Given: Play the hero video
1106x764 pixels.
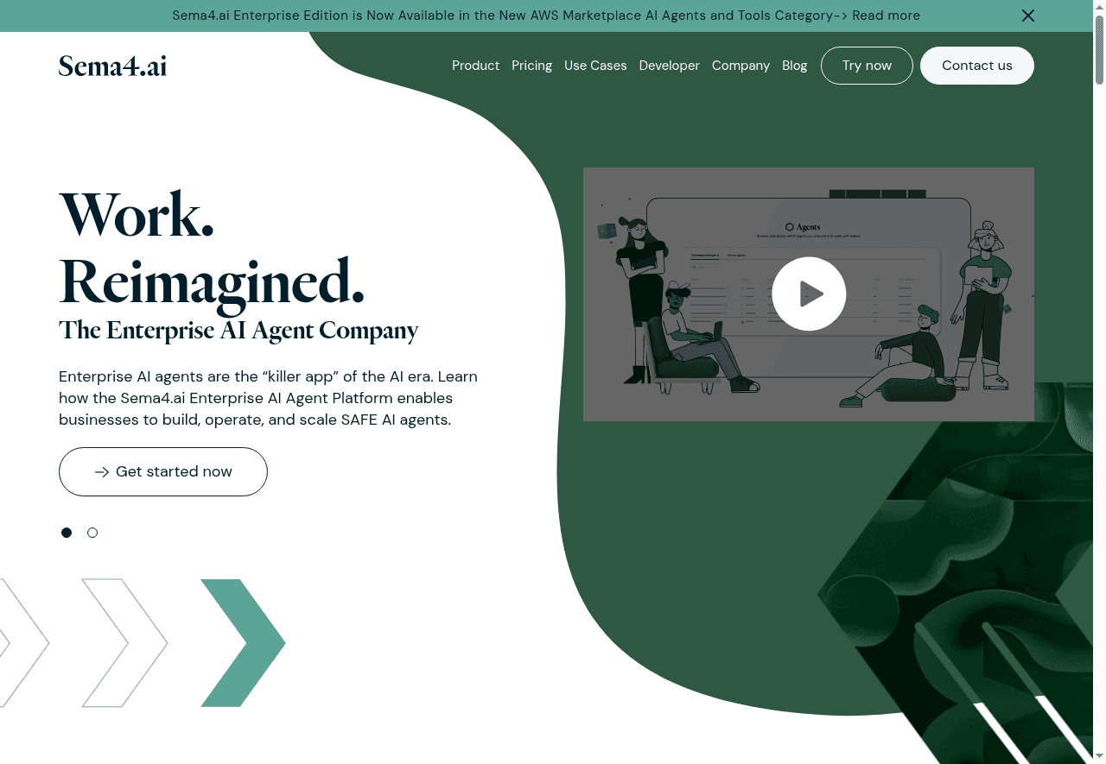Looking at the screenshot, I should pos(809,294).
